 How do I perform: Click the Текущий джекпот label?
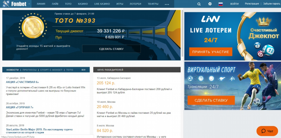tap(70, 31)
